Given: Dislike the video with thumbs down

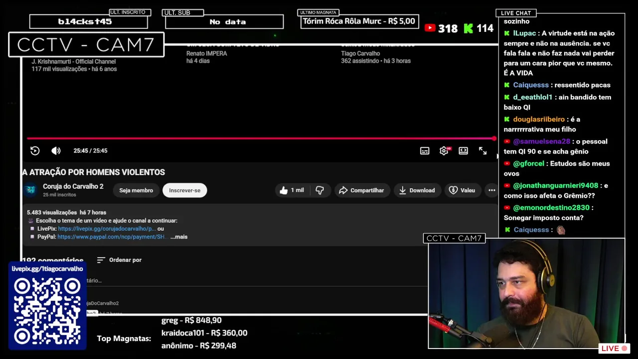Looking at the screenshot, I should [x=320, y=190].
